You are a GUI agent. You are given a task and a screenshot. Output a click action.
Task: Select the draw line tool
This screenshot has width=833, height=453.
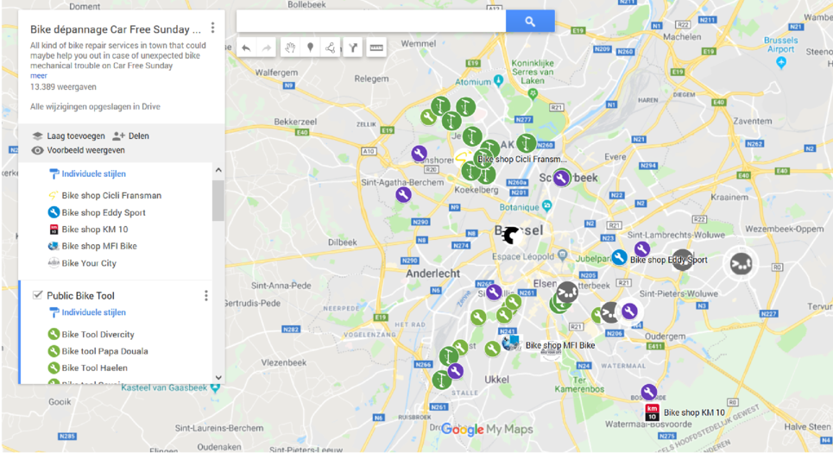point(331,48)
